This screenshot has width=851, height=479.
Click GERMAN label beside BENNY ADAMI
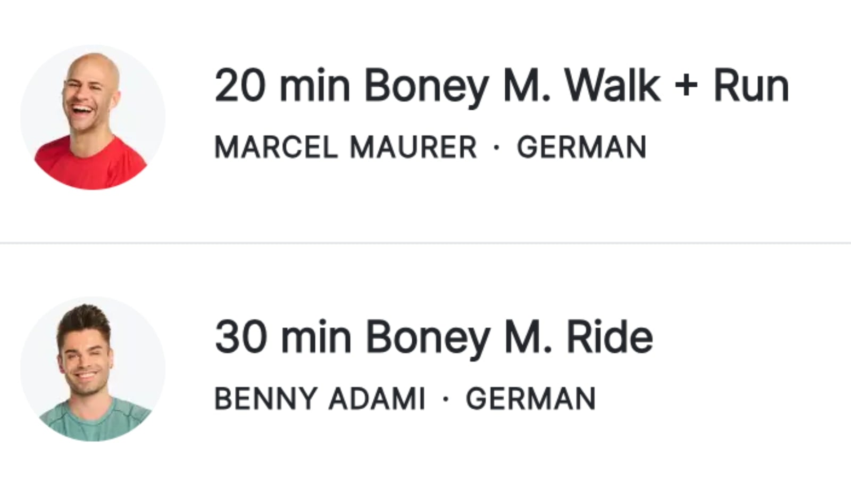[530, 399]
